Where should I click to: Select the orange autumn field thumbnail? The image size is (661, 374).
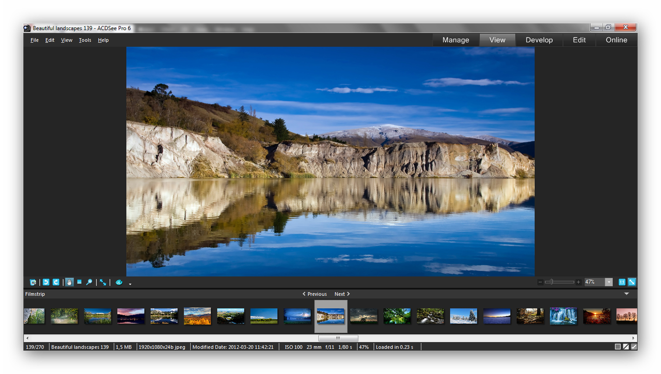click(x=197, y=316)
